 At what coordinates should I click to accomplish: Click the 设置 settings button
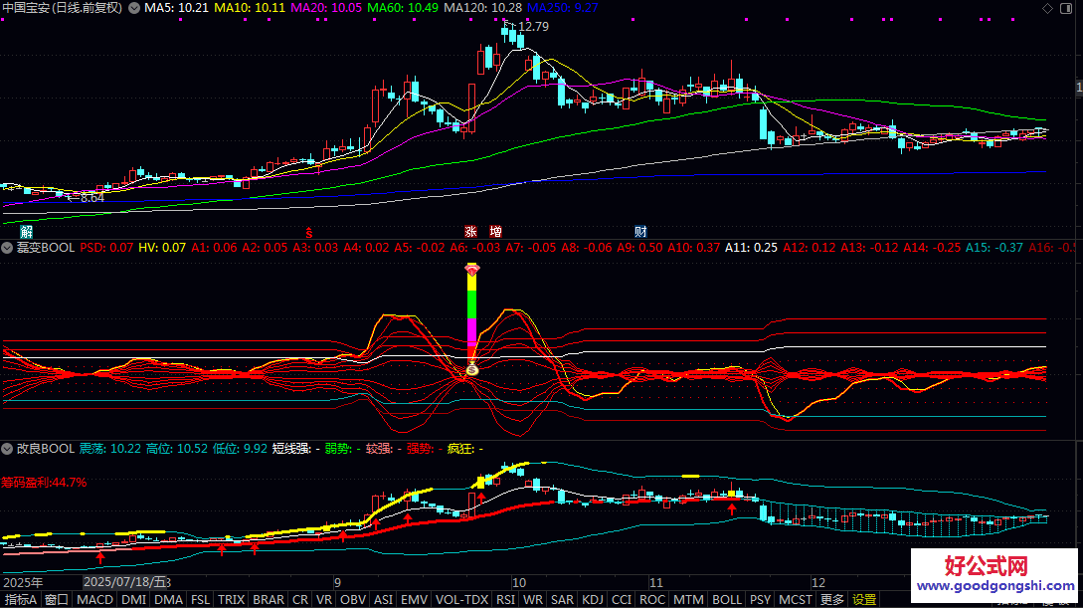click(864, 600)
